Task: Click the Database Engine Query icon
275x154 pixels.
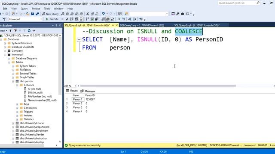Action: tap(63, 14)
